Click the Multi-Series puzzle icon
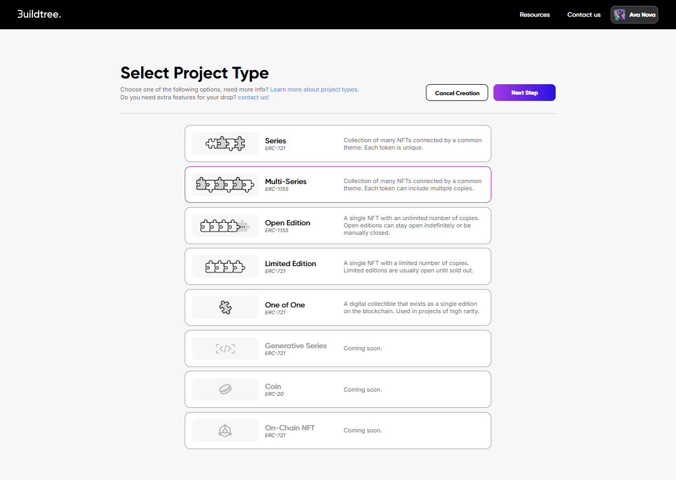 [225, 185]
